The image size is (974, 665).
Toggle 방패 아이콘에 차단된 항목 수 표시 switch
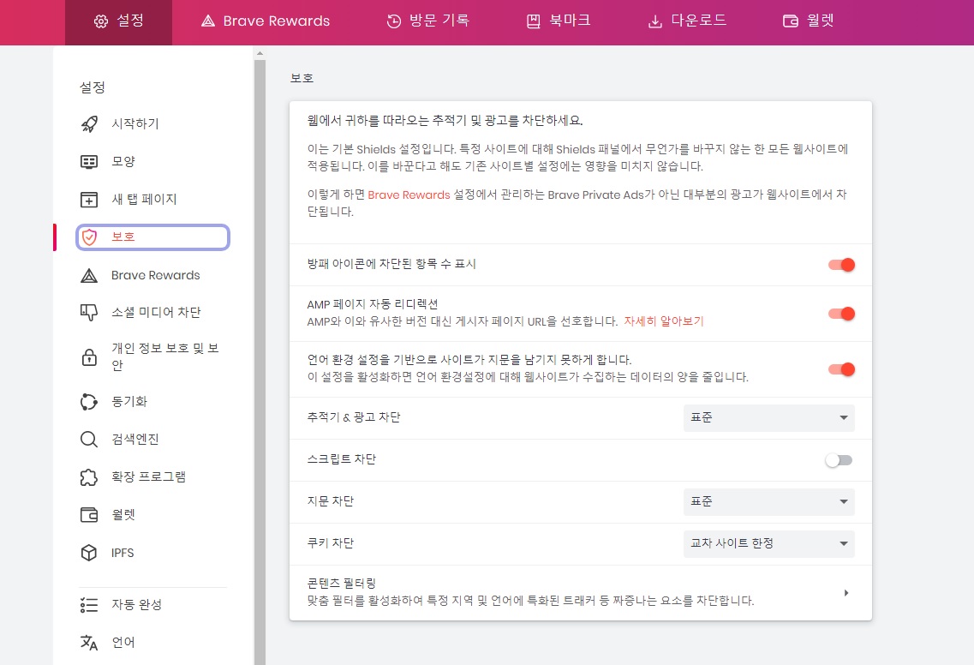click(841, 265)
